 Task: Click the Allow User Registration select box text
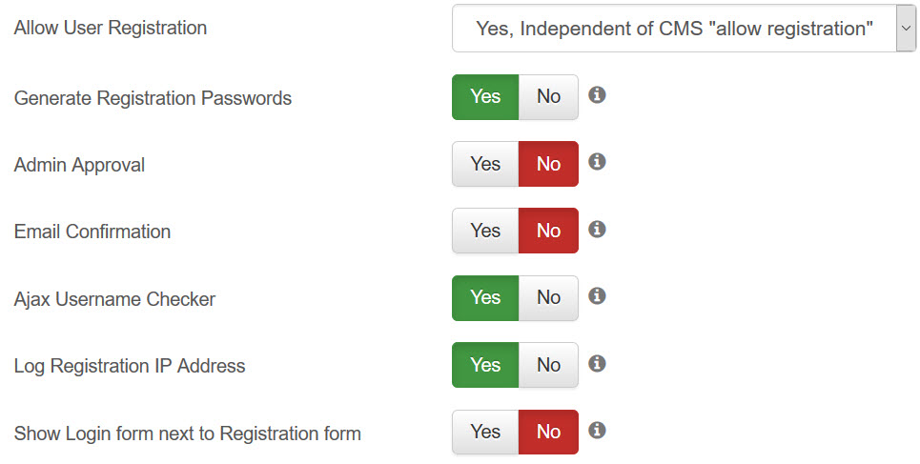tap(674, 29)
